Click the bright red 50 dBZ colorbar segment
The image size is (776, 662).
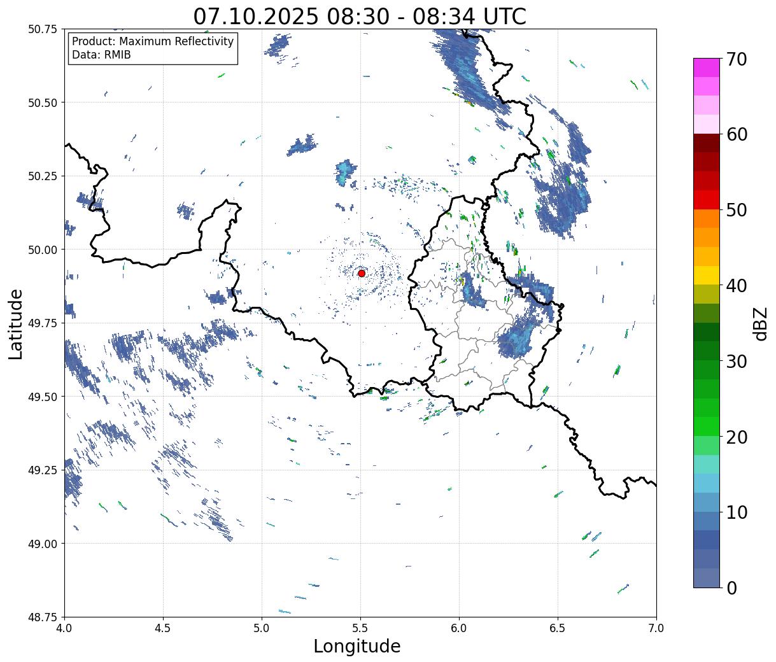coord(707,200)
